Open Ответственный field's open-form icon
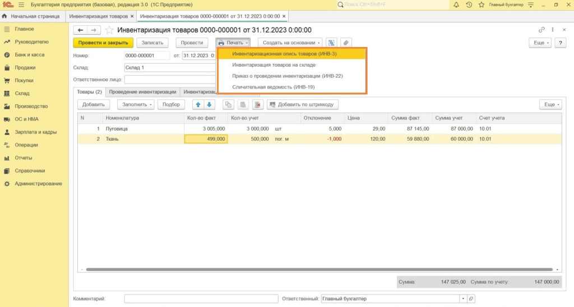 pyautogui.click(x=471, y=299)
